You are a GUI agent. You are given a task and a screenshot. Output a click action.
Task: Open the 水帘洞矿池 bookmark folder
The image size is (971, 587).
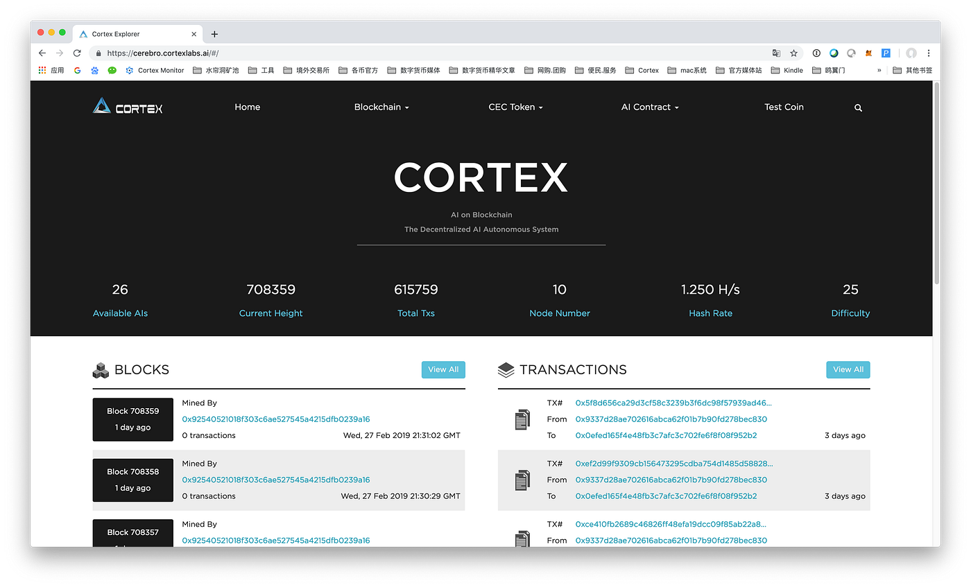(x=216, y=70)
